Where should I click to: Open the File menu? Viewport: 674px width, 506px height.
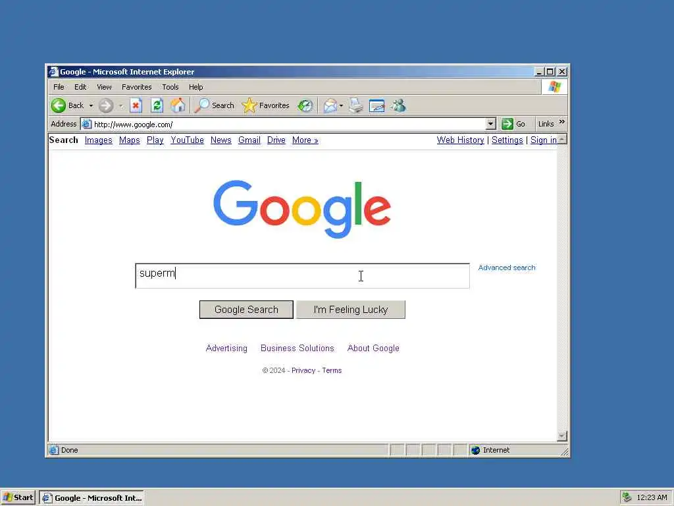pos(59,87)
